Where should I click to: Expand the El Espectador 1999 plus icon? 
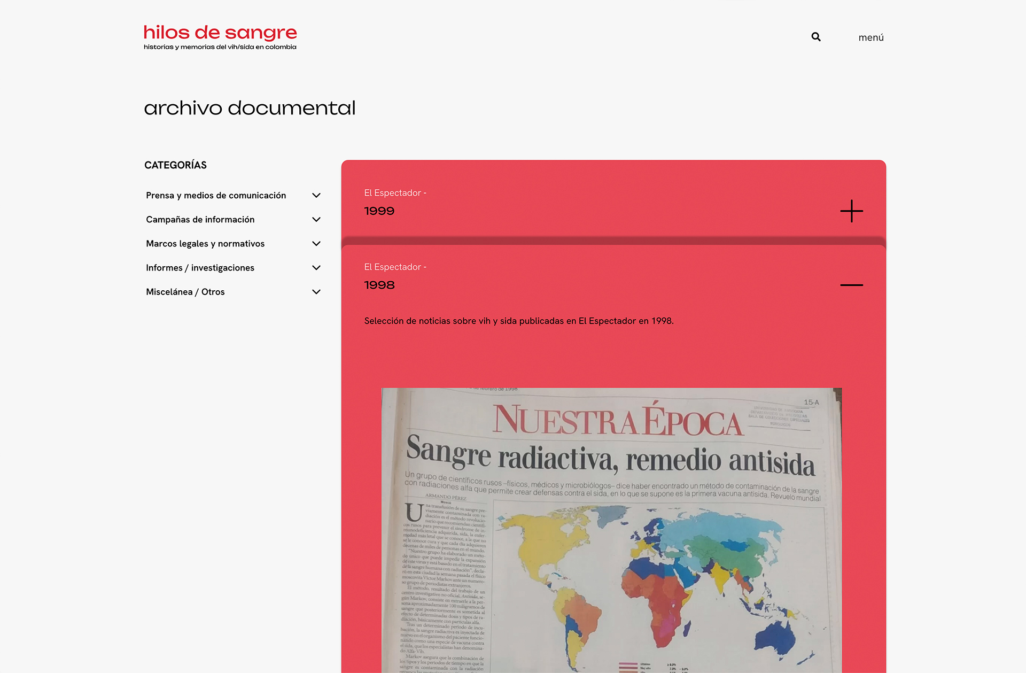coord(851,211)
